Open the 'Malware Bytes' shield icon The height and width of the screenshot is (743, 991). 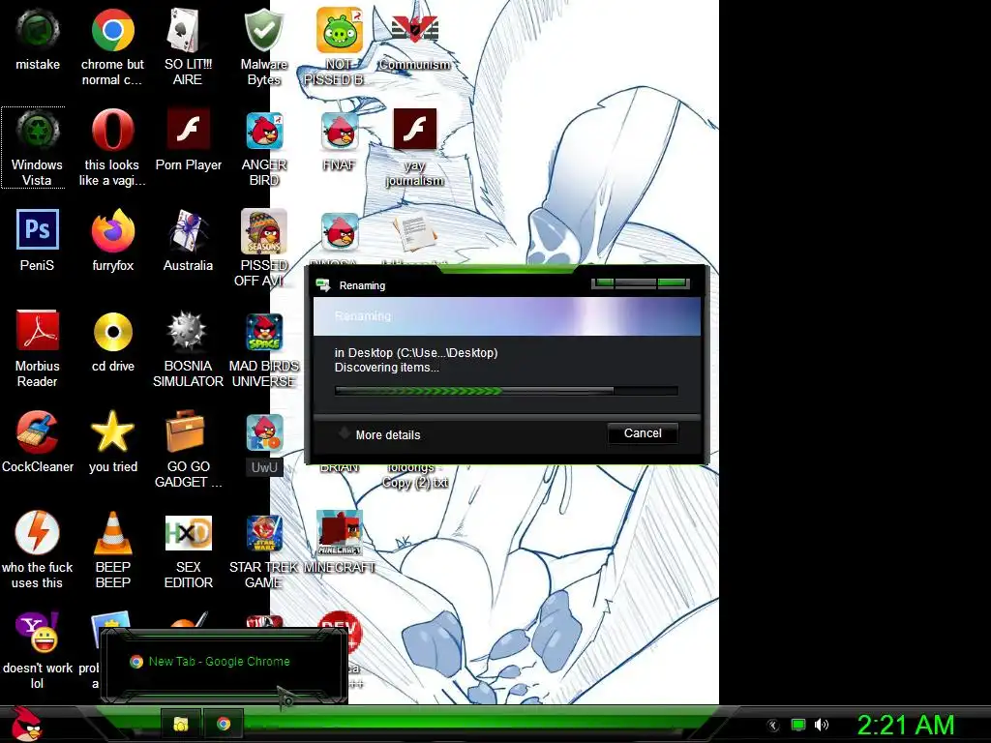(x=263, y=30)
